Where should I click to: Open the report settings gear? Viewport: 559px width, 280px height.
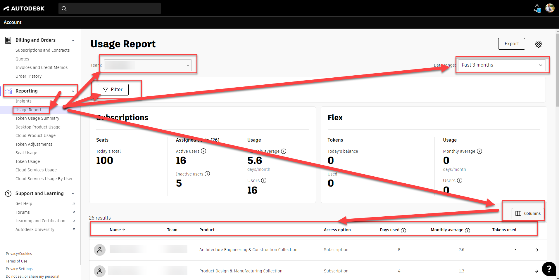tap(539, 44)
